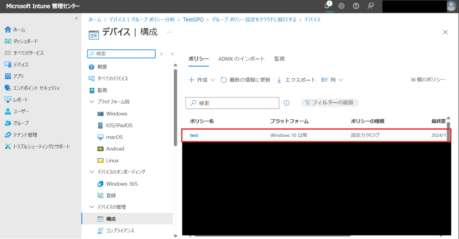Click the policy list search field
The image size is (459, 239).
(233, 103)
